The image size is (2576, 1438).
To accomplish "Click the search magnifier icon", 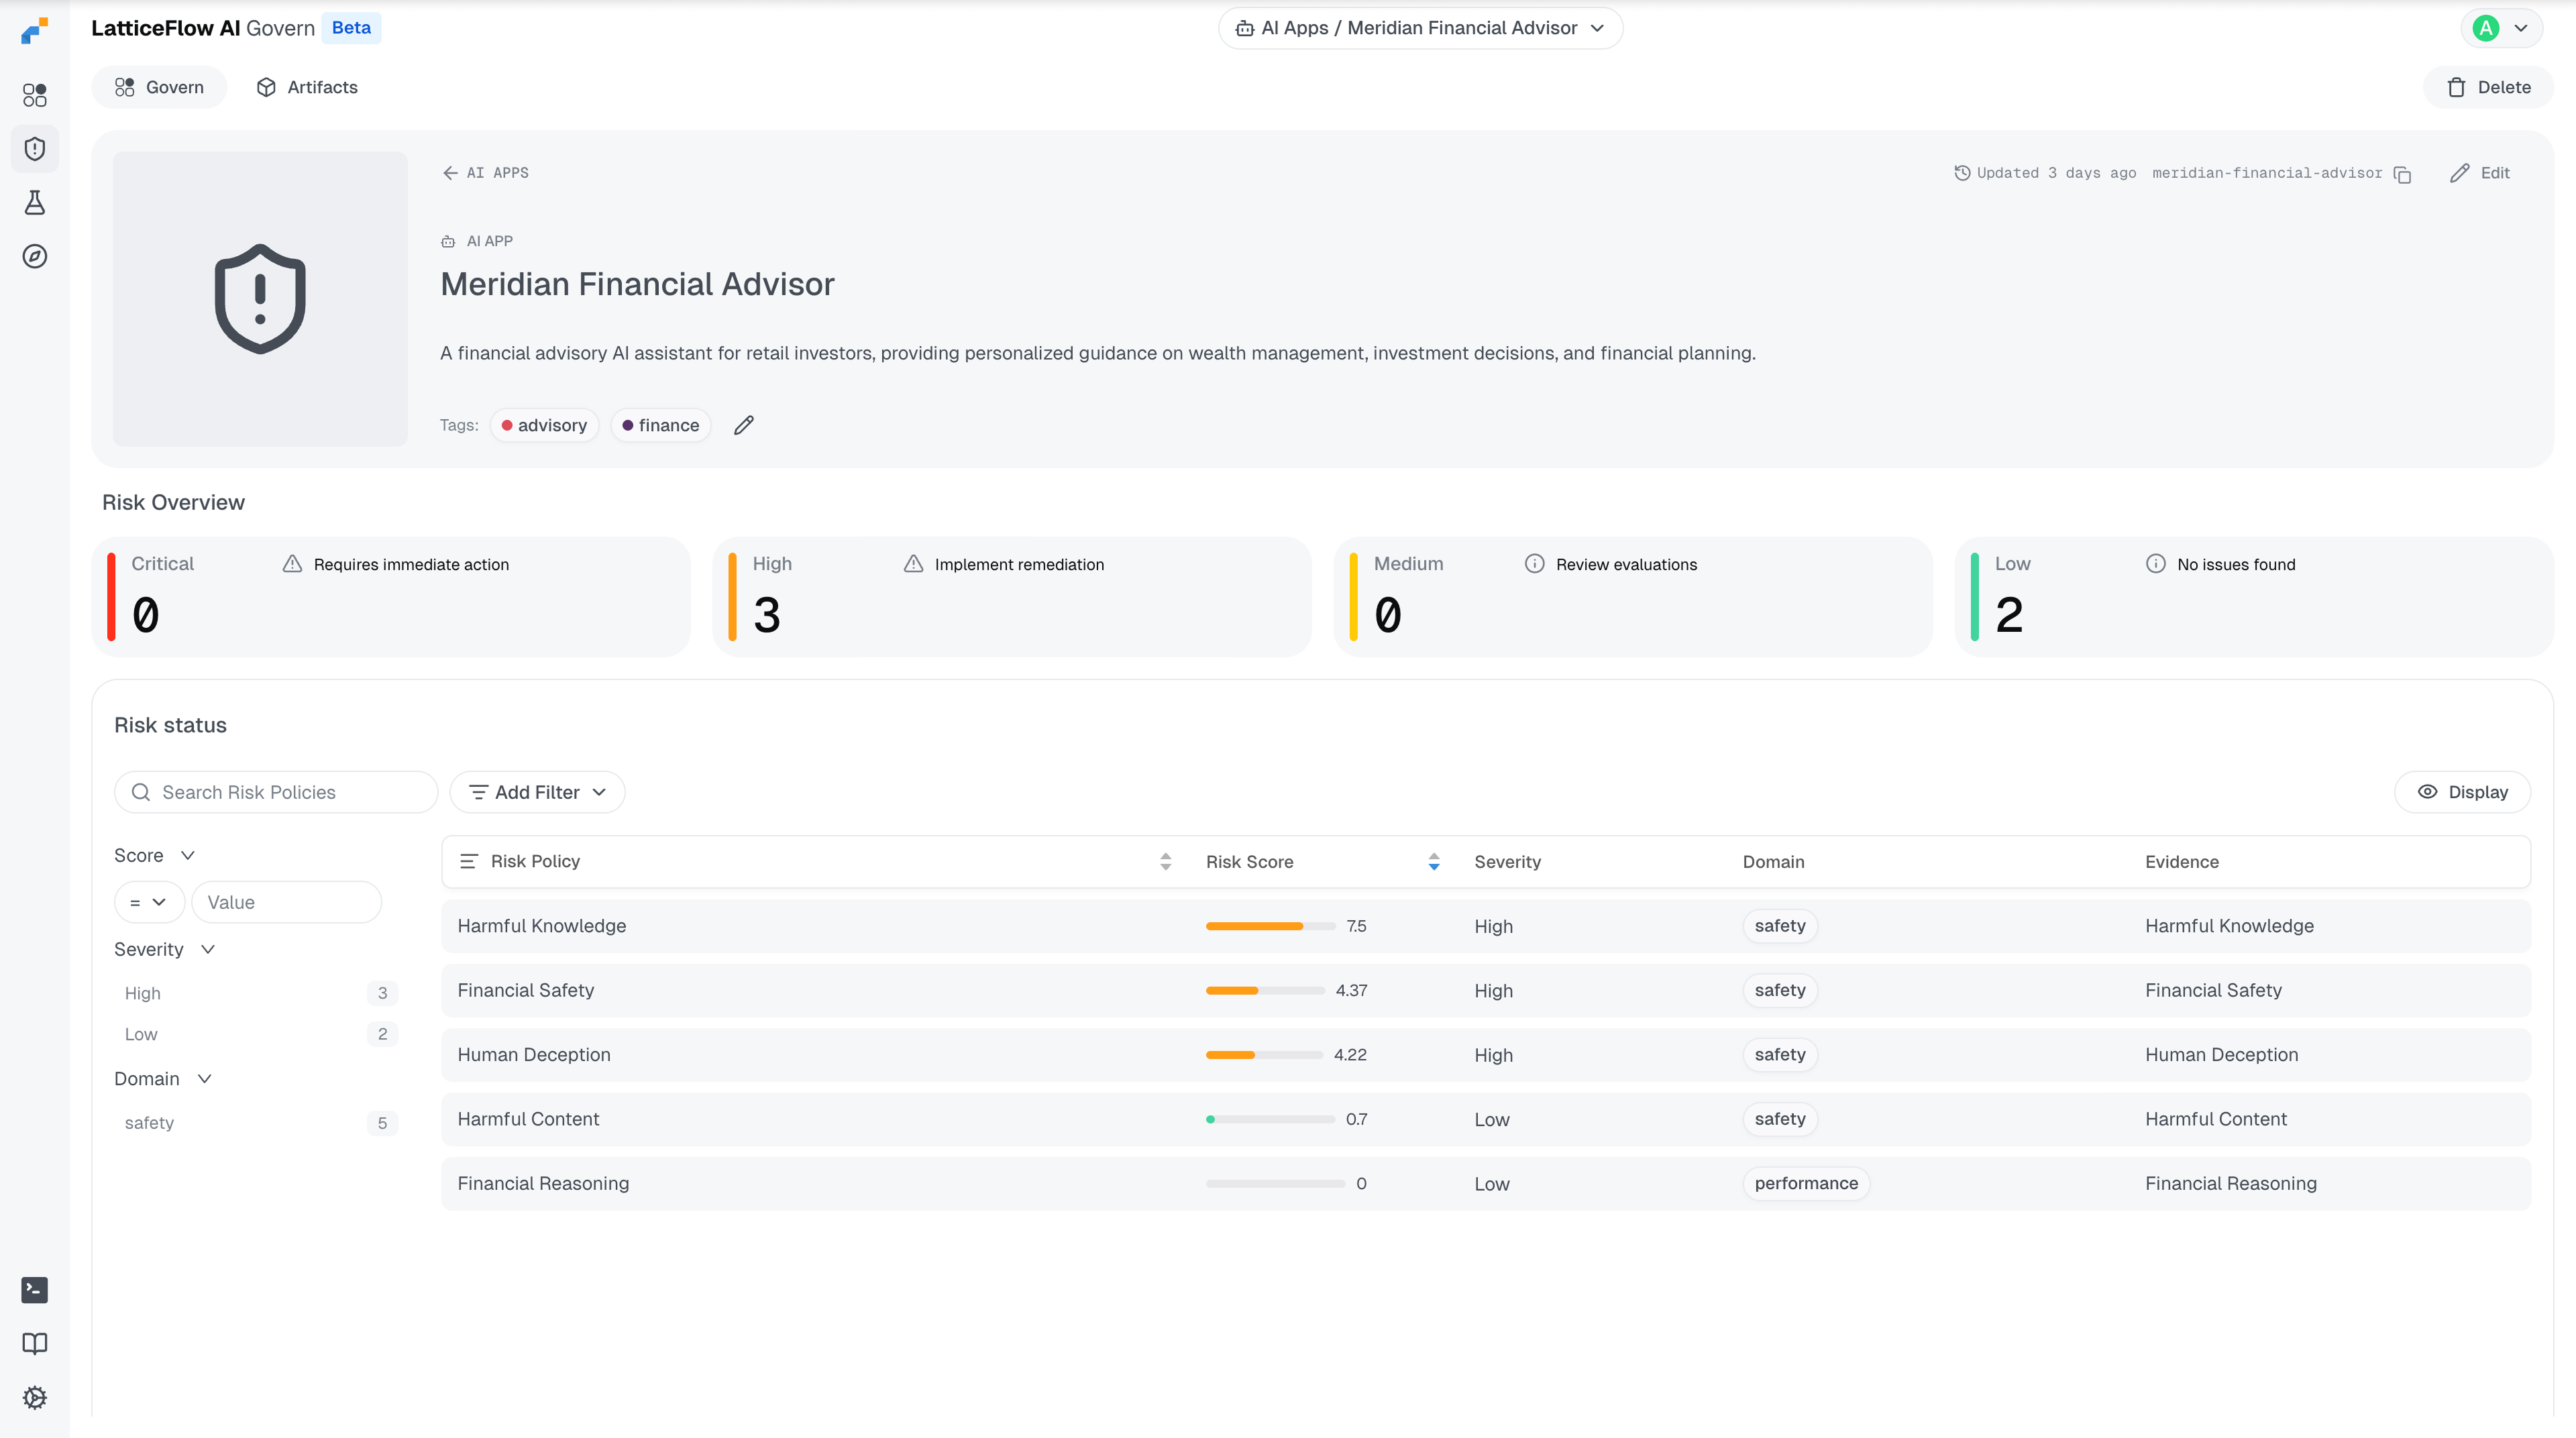I will [141, 792].
